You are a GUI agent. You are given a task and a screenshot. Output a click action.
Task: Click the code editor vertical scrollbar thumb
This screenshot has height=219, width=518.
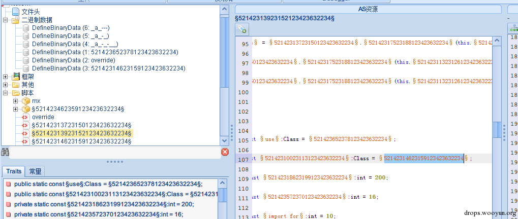pos(497,129)
